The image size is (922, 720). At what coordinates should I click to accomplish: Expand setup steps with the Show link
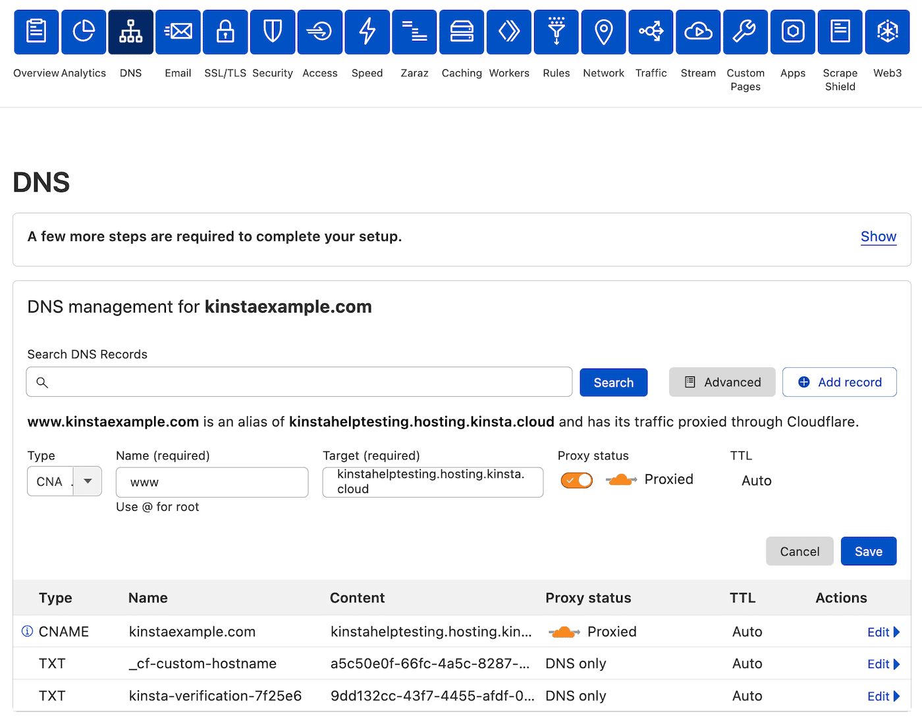pyautogui.click(x=879, y=236)
